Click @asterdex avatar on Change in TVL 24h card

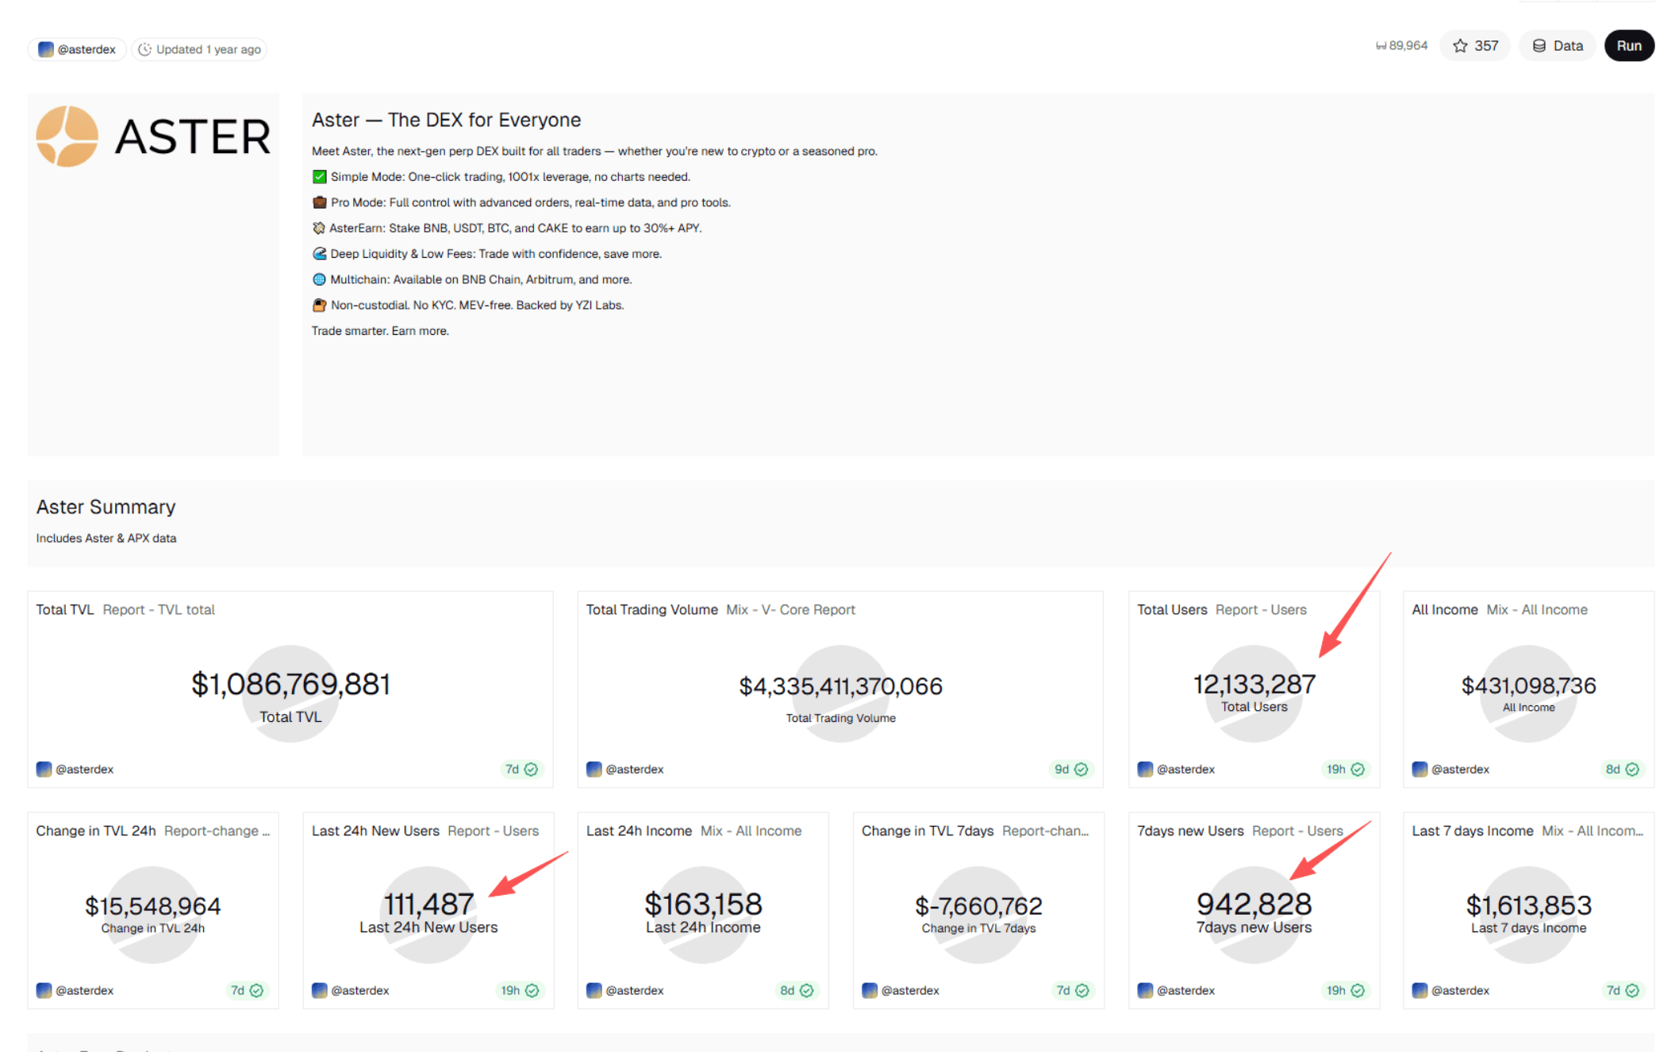pos(44,990)
